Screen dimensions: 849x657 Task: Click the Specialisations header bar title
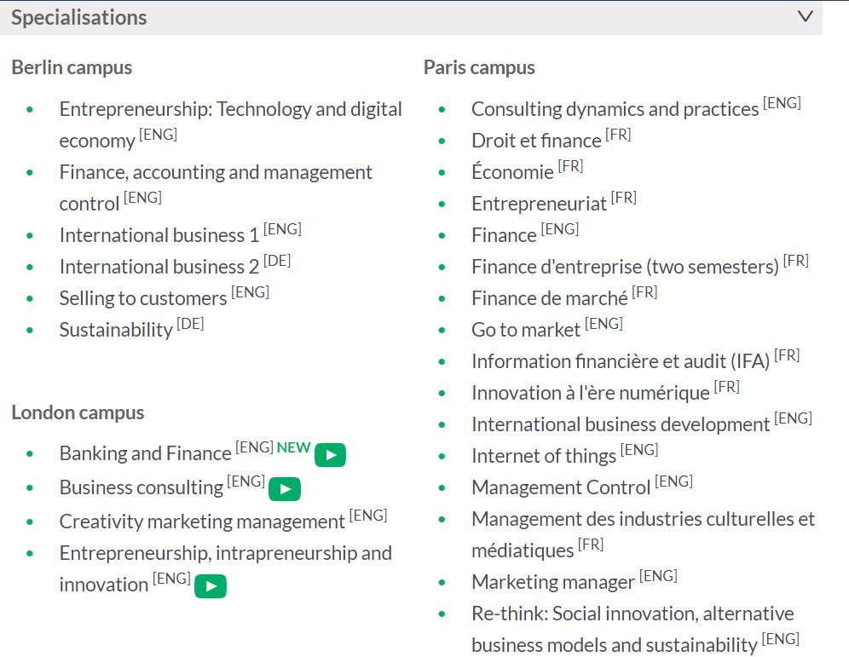[79, 17]
